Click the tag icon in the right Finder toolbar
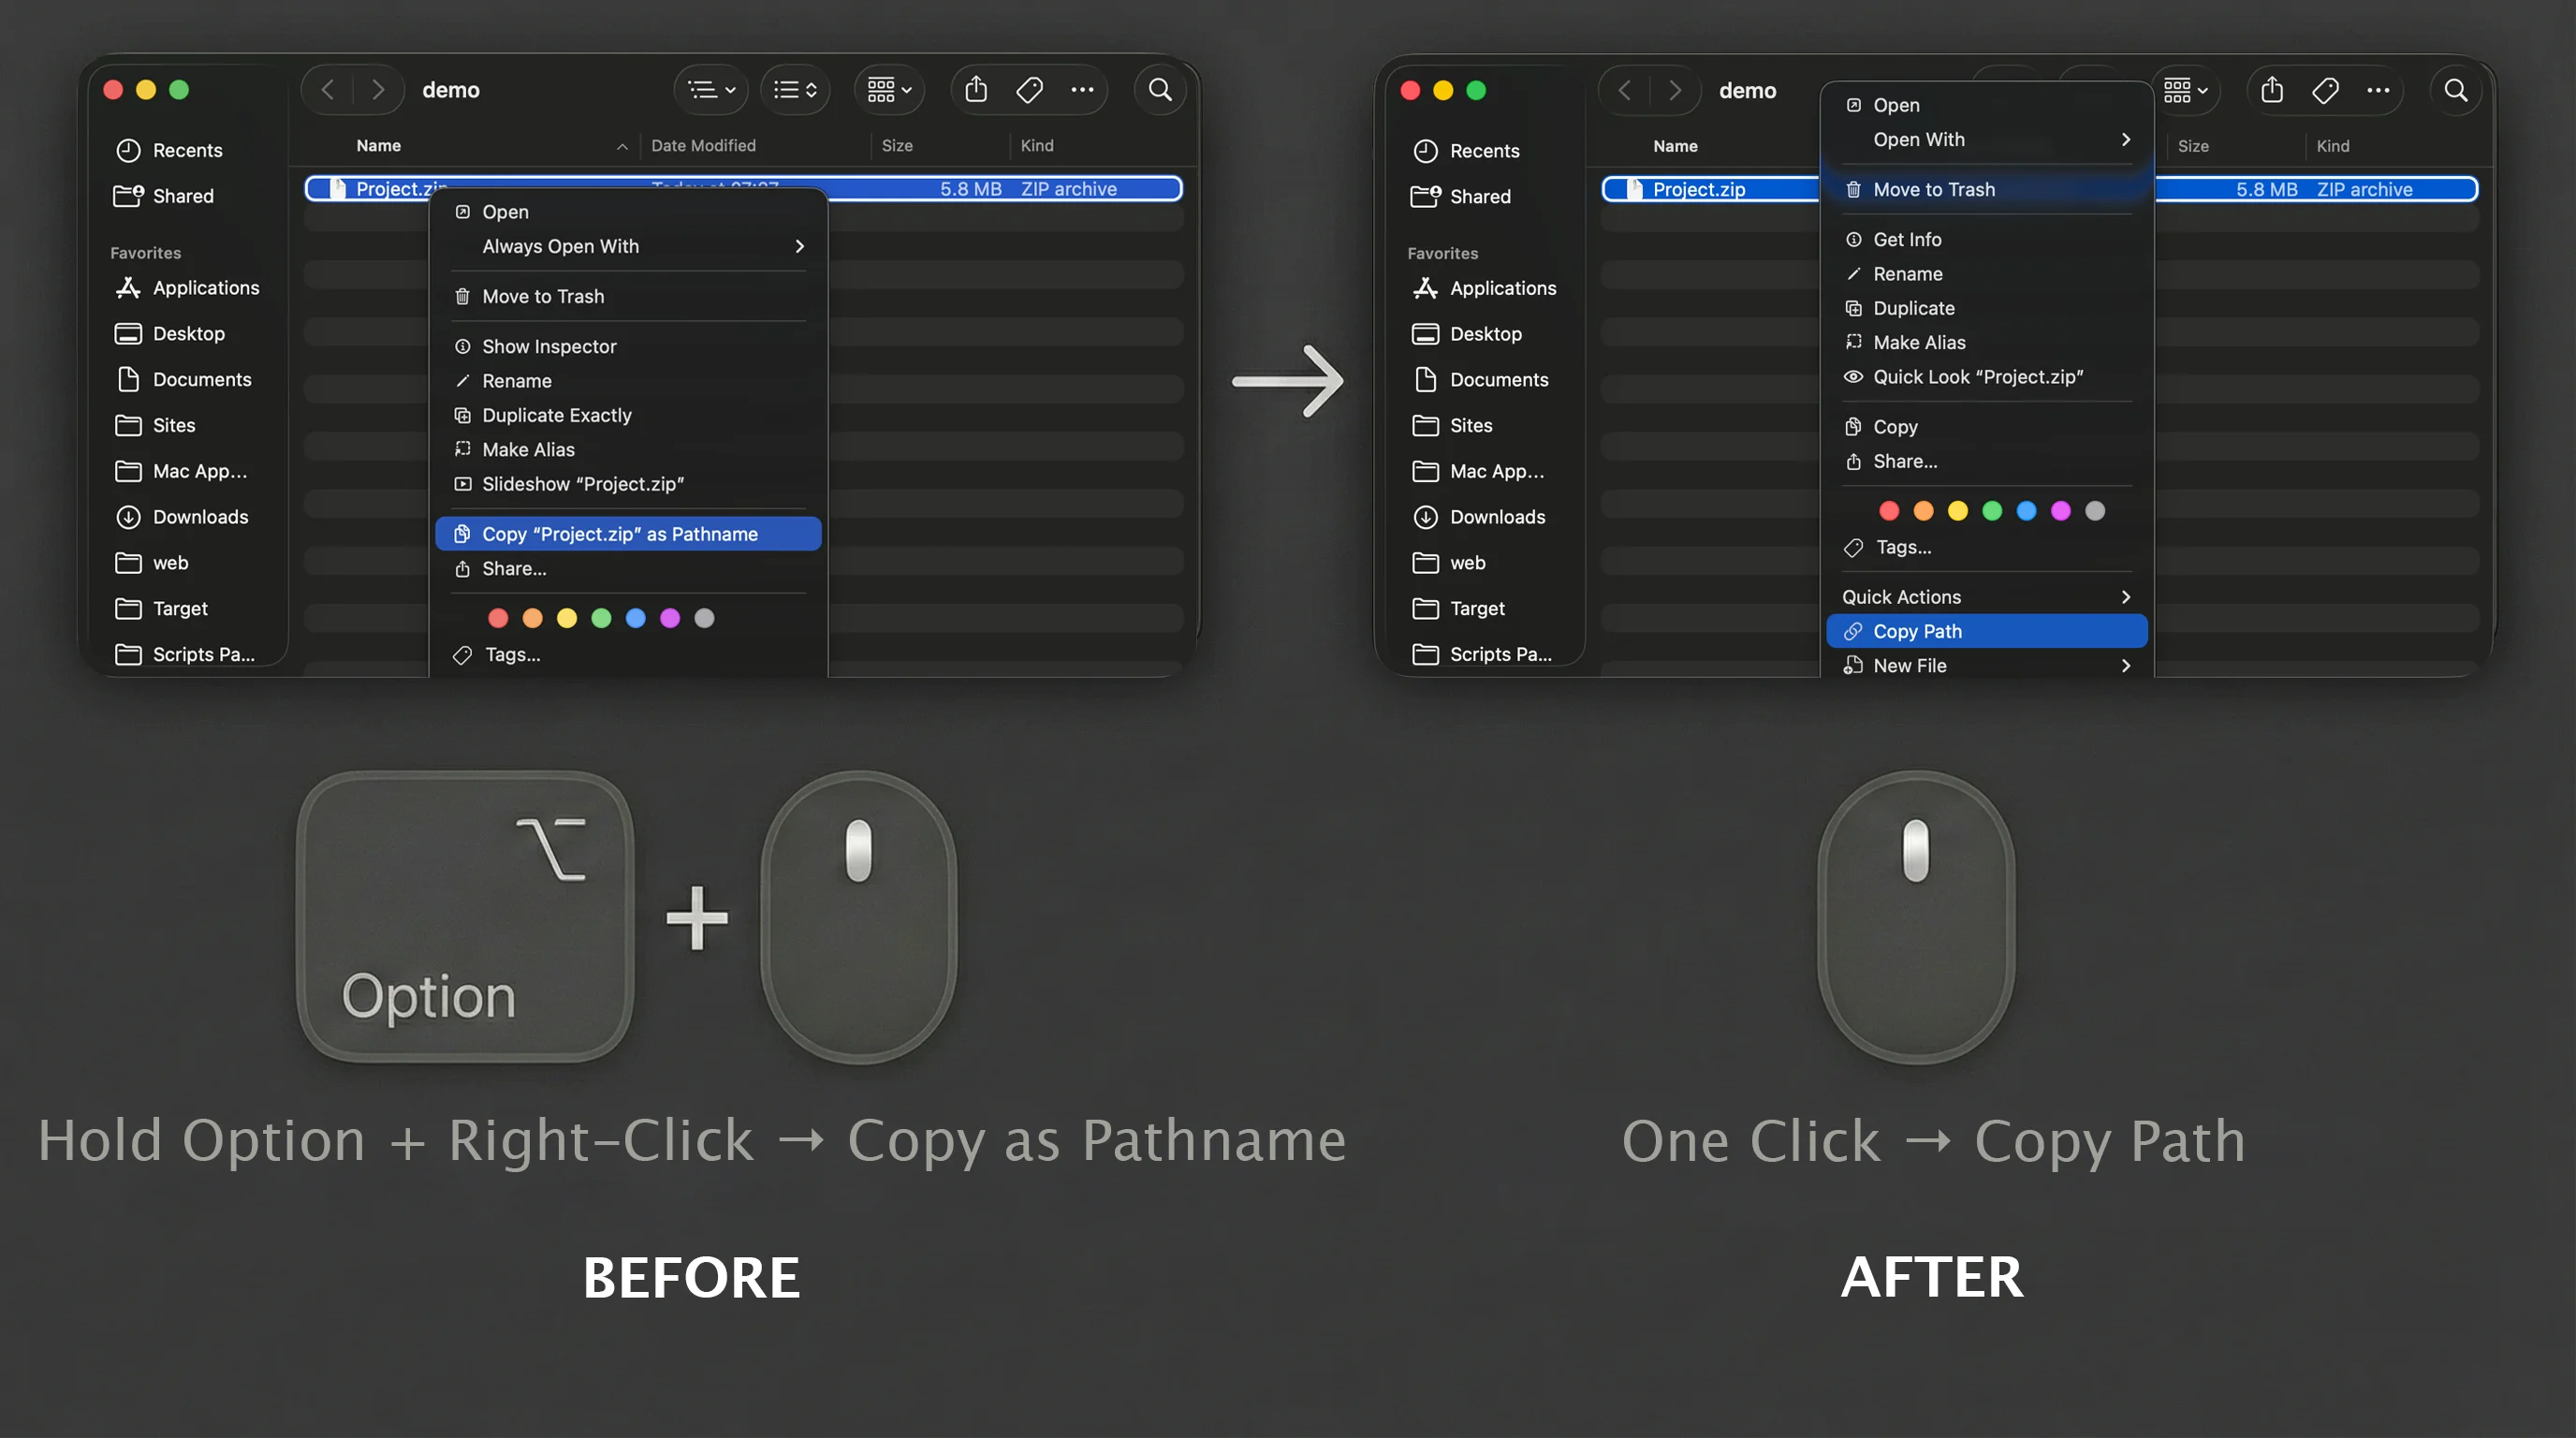Image resolution: width=2576 pixels, height=1438 pixels. [x=2325, y=91]
